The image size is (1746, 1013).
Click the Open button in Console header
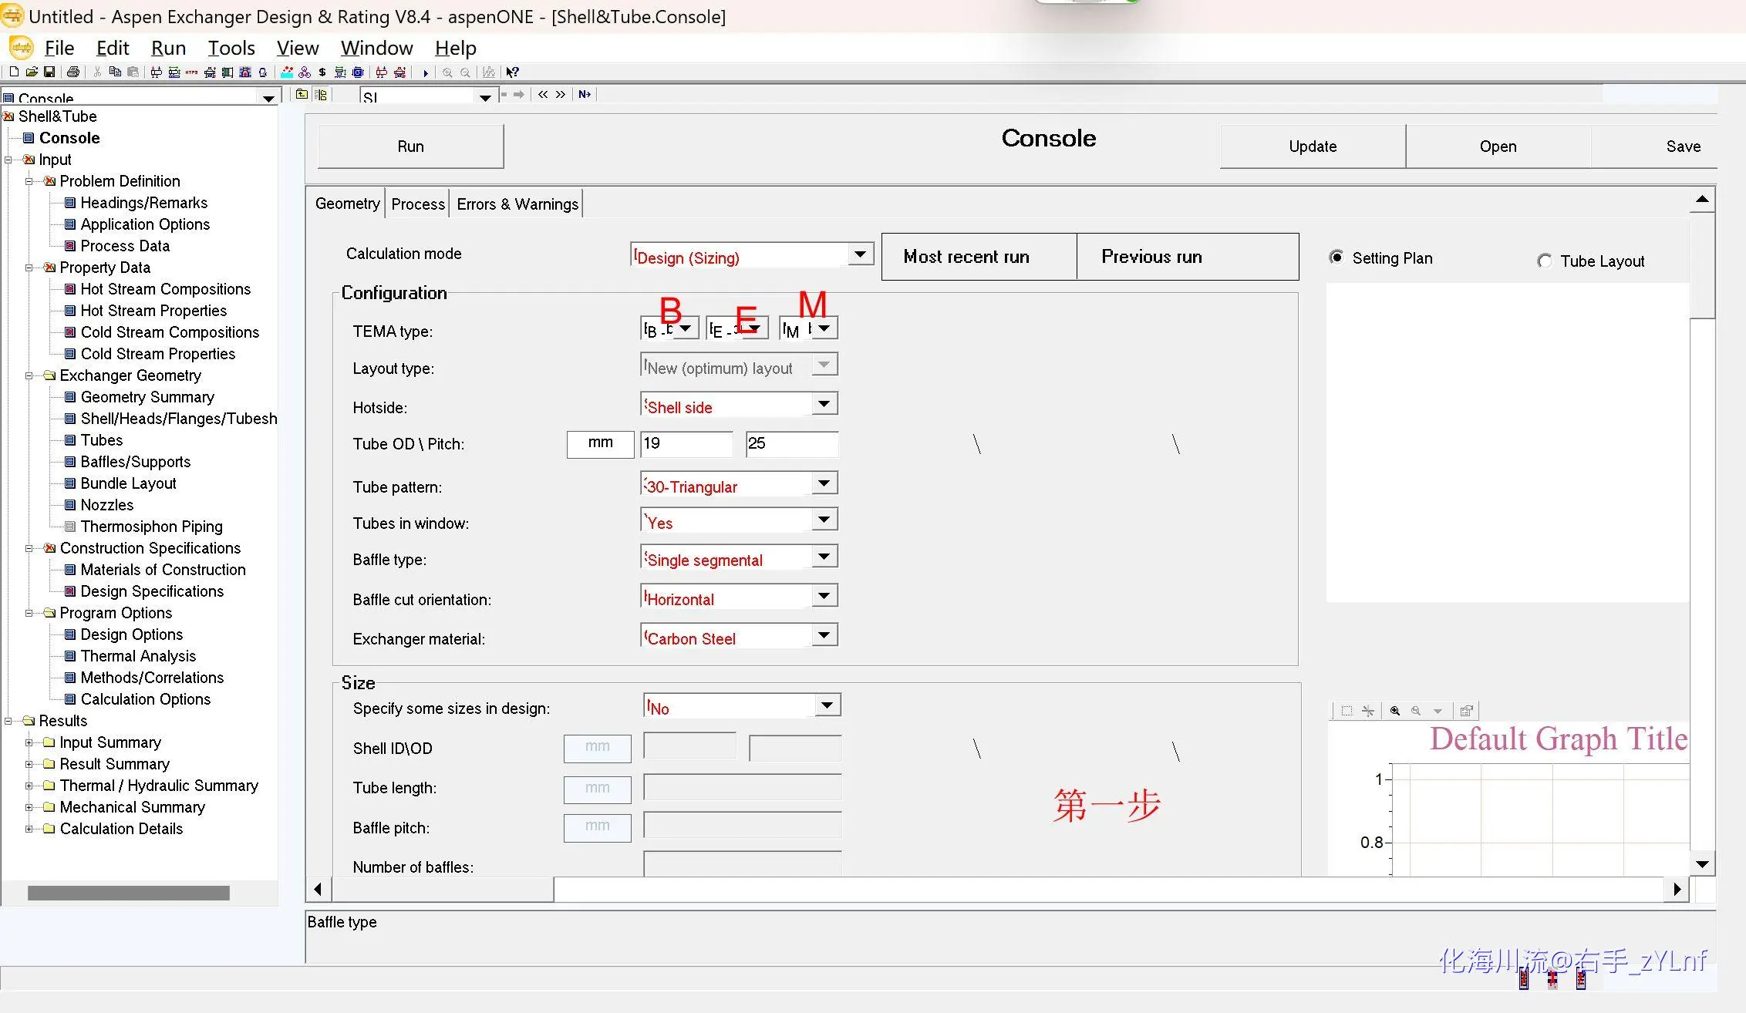coord(1498,146)
